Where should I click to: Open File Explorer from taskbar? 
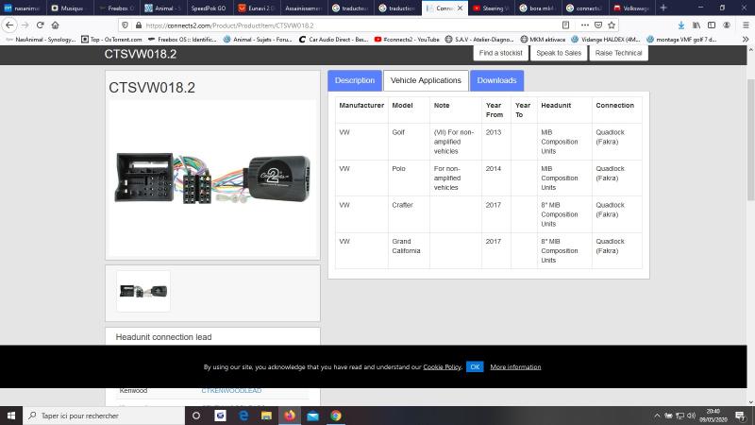[x=266, y=416]
